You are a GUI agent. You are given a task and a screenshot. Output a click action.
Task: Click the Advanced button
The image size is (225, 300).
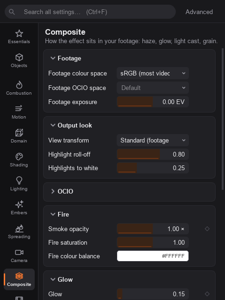click(199, 12)
